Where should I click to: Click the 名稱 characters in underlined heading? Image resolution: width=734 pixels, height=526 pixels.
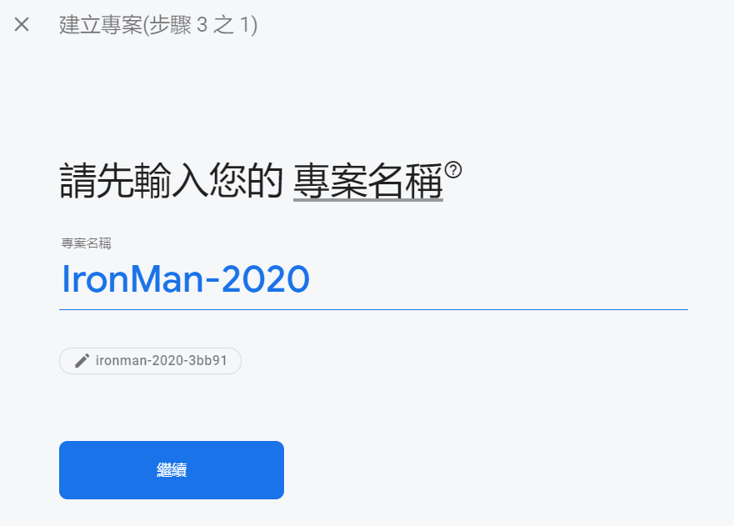click(406, 181)
